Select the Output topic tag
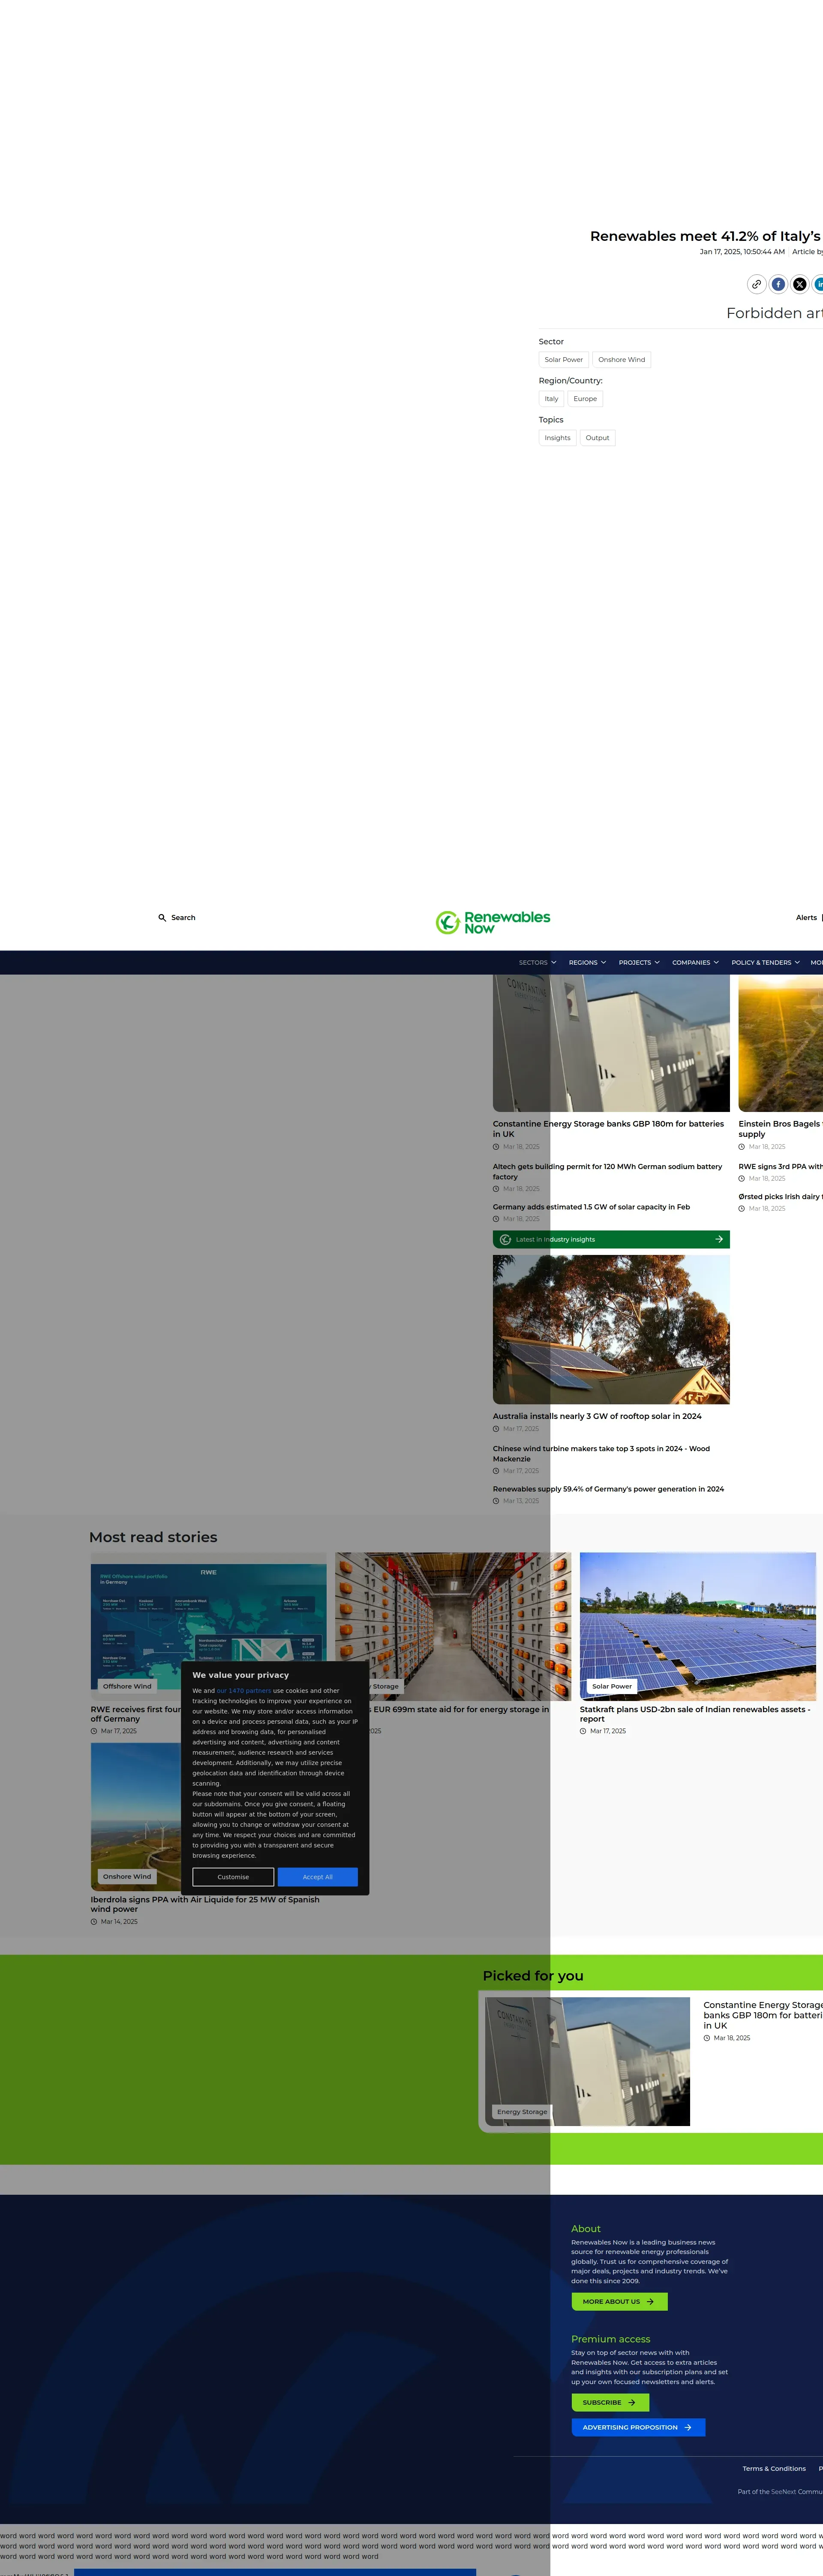Image resolution: width=823 pixels, height=2576 pixels. [x=597, y=437]
